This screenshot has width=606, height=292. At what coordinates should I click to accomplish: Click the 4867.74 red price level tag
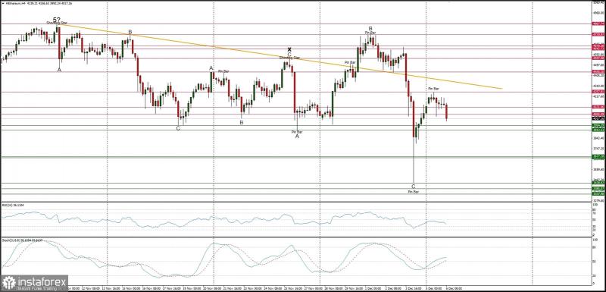click(x=598, y=24)
